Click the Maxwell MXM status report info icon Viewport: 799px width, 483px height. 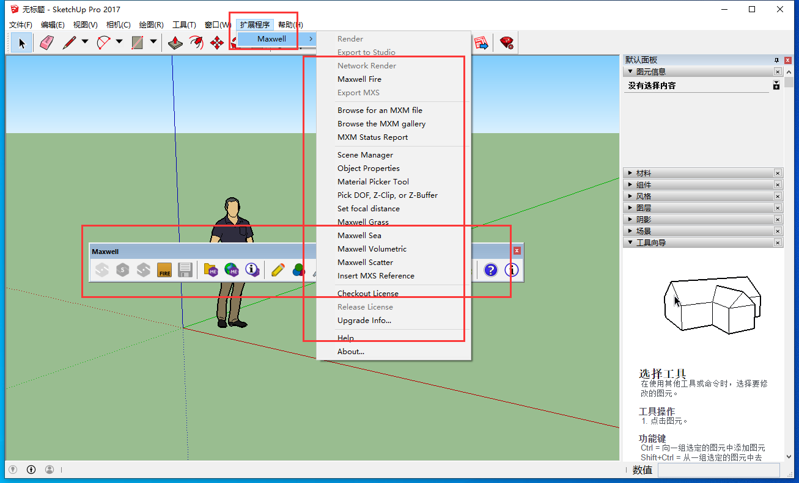252,269
